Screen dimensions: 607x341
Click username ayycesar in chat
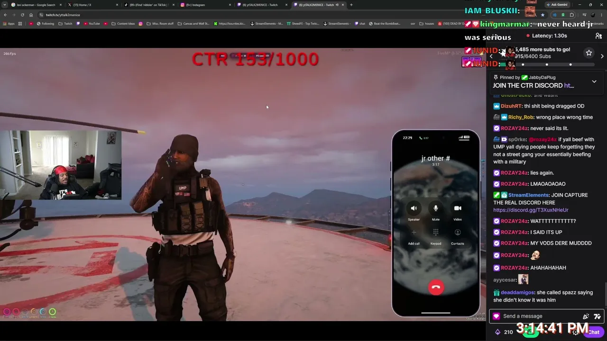[x=505, y=280]
